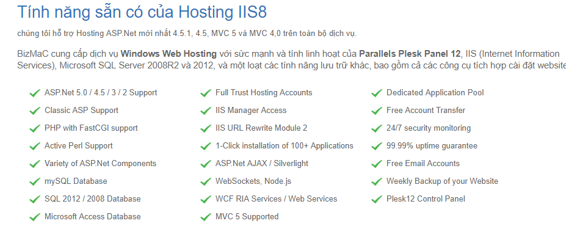Click the checkmark beside MVC 5 Supported
566x237 pixels.
205,217
